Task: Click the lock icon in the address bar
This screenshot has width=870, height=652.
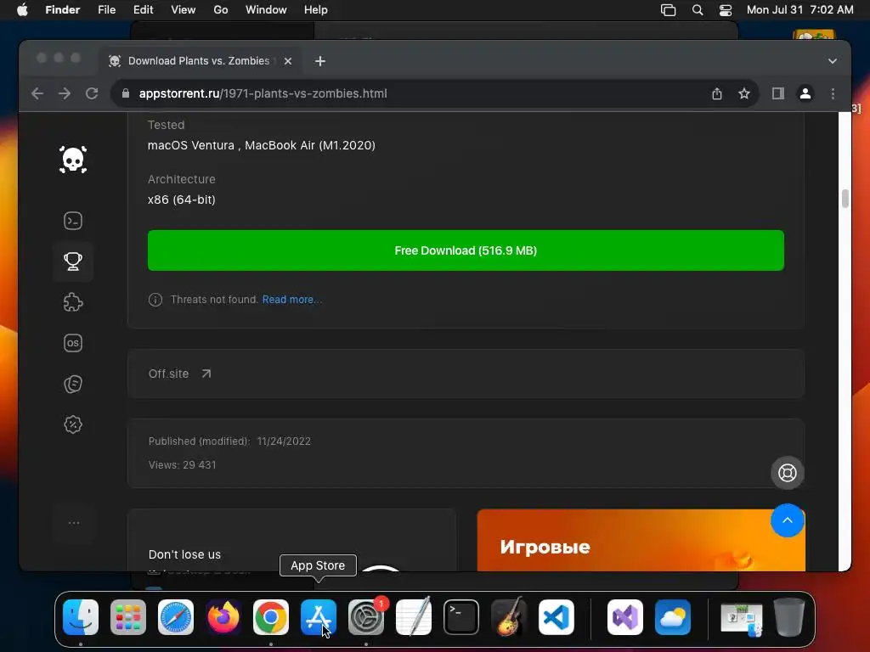Action: point(126,93)
